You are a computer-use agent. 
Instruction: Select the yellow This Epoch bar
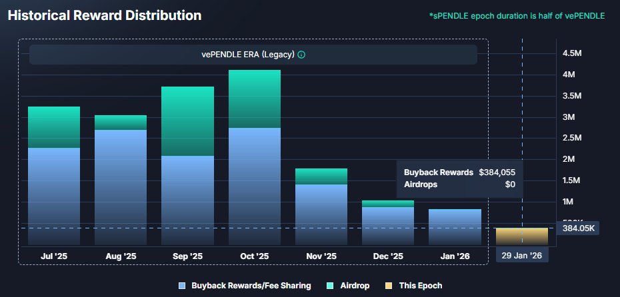pyautogui.click(x=521, y=236)
